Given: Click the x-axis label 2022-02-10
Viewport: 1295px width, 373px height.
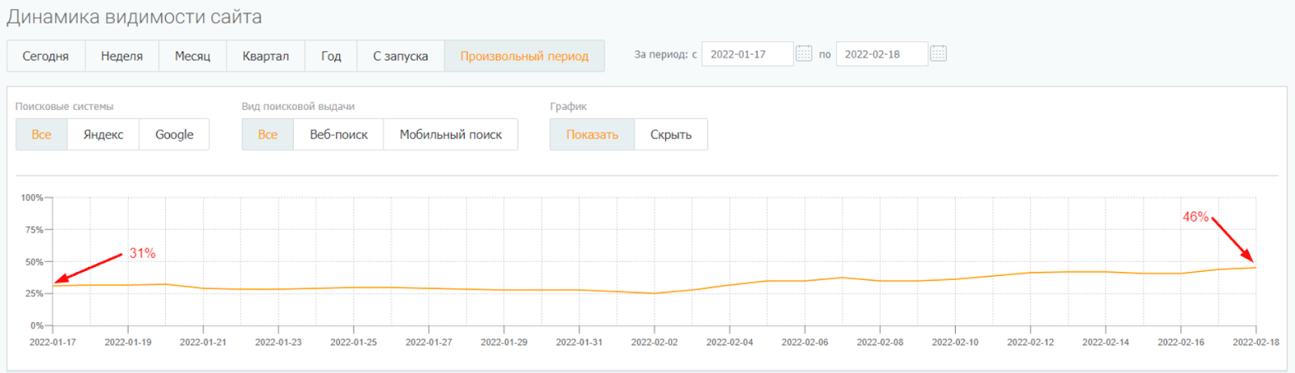Looking at the screenshot, I should pyautogui.click(x=955, y=342).
